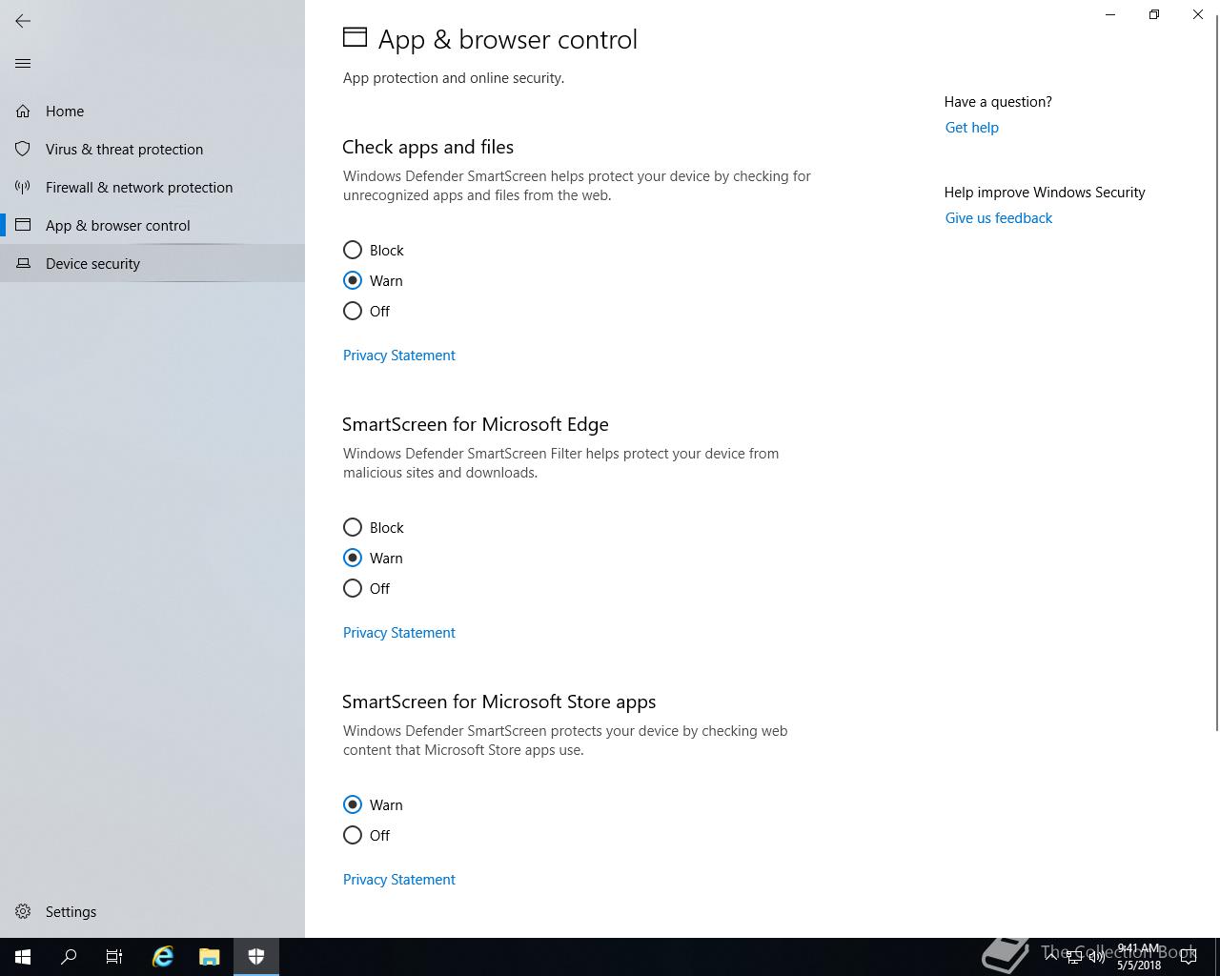The width and height of the screenshot is (1220, 976).
Task: Click the Virus & threat protection shield icon
Action: coord(23,150)
